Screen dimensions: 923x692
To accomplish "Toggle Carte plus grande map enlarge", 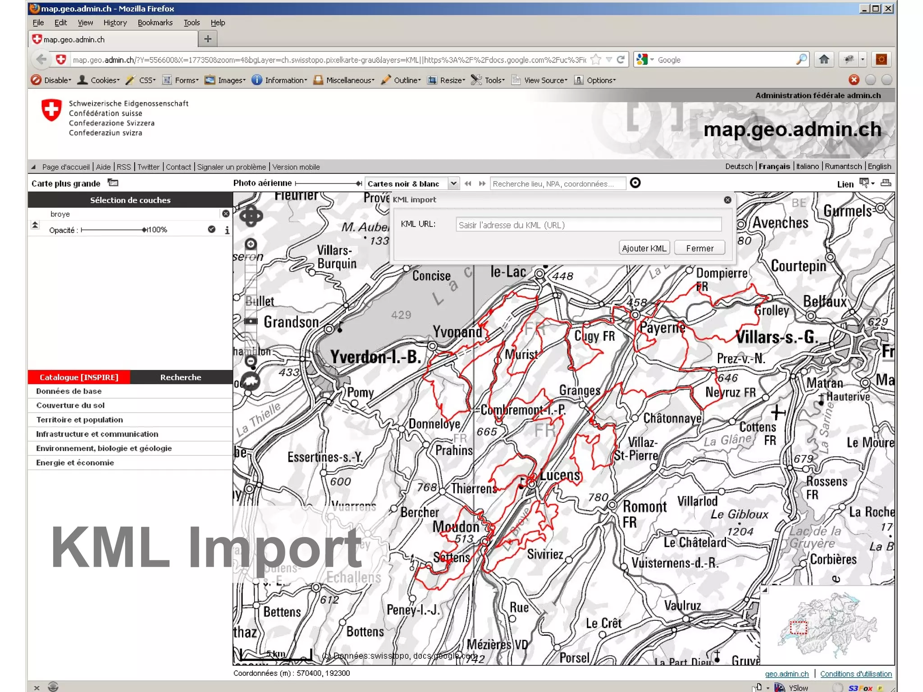I will [113, 183].
